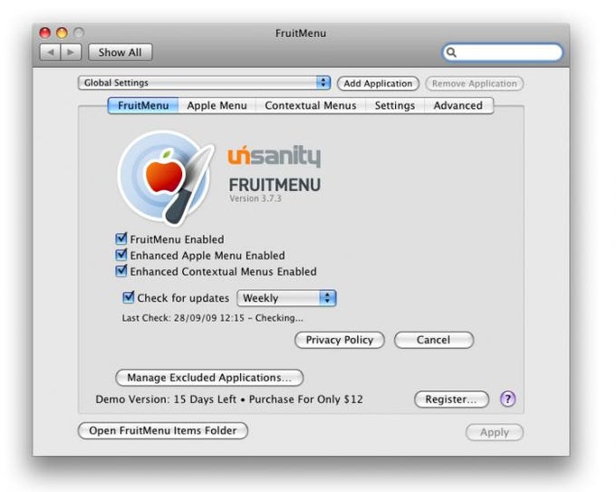
Task: Close the FruitMenu window with the red button
Action: (x=45, y=33)
